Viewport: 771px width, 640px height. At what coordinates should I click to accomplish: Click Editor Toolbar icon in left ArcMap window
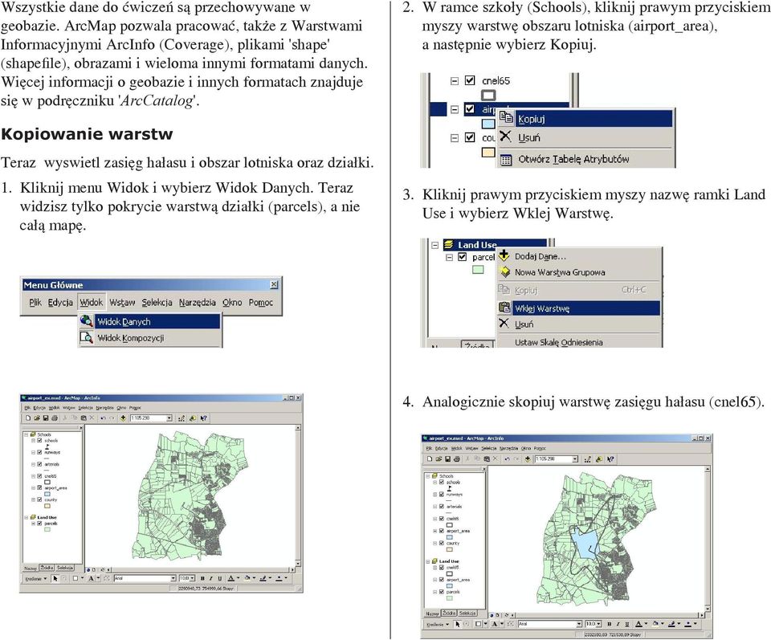pyautogui.click(x=182, y=418)
